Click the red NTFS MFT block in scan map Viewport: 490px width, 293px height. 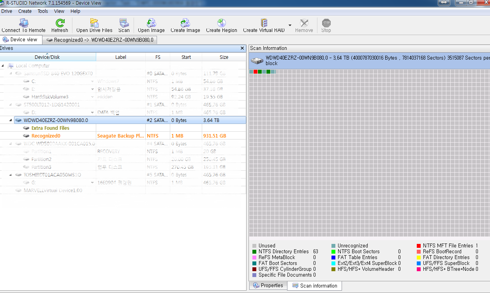[x=256, y=72]
